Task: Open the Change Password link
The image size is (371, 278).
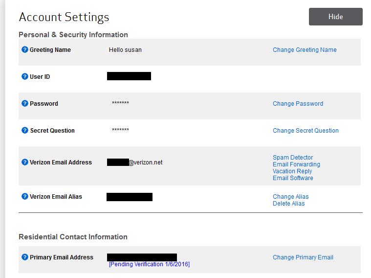Action: (298, 104)
